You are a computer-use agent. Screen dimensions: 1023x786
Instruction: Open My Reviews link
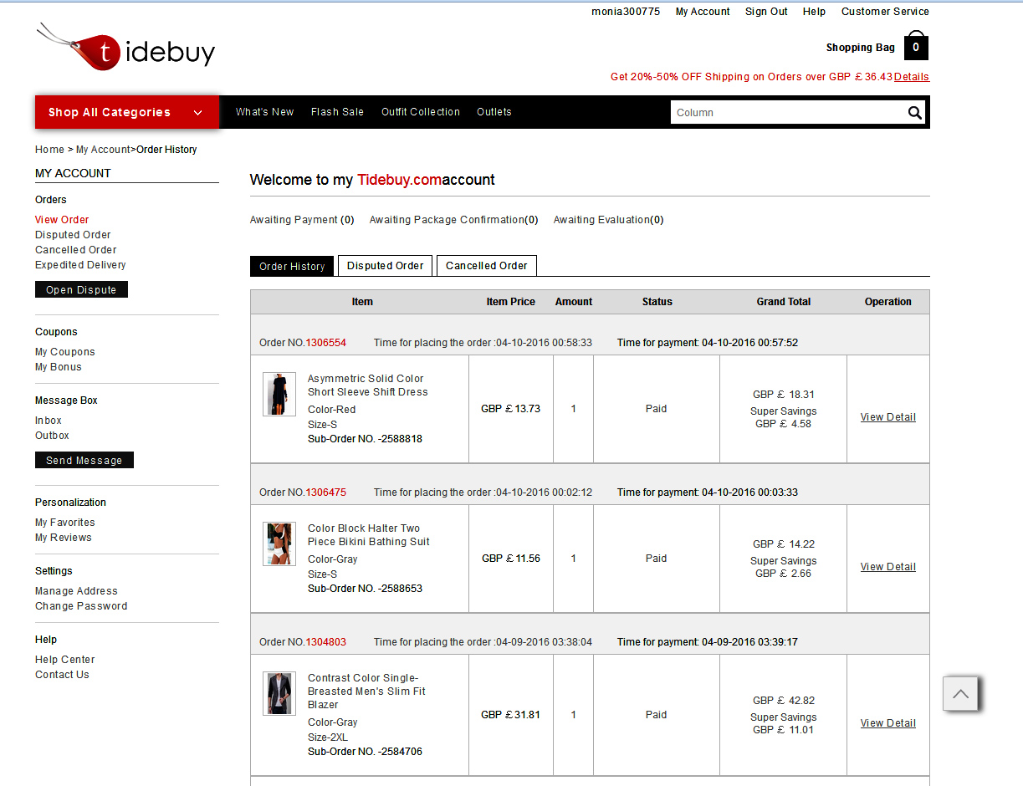(x=64, y=538)
